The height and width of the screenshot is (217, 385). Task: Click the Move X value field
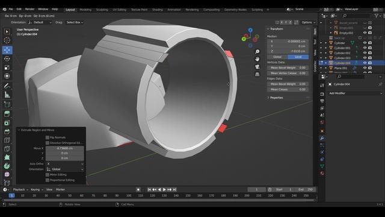(65, 148)
